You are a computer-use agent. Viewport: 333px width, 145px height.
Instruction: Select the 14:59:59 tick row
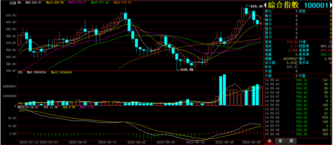[x=298, y=130]
